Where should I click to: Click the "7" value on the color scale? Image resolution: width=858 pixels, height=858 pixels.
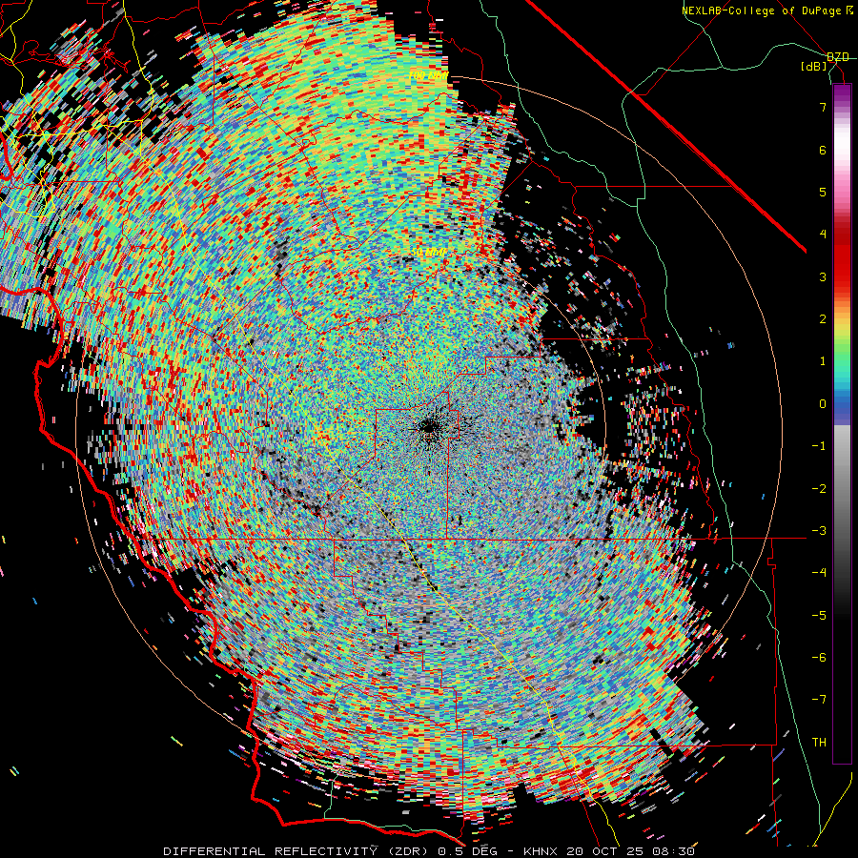(823, 107)
